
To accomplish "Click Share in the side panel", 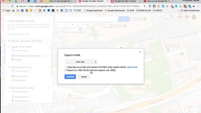I will (25, 41).
